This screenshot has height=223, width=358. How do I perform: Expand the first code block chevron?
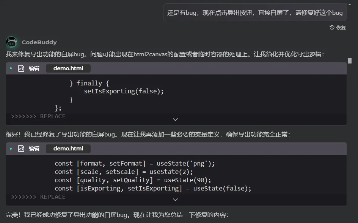(175, 119)
